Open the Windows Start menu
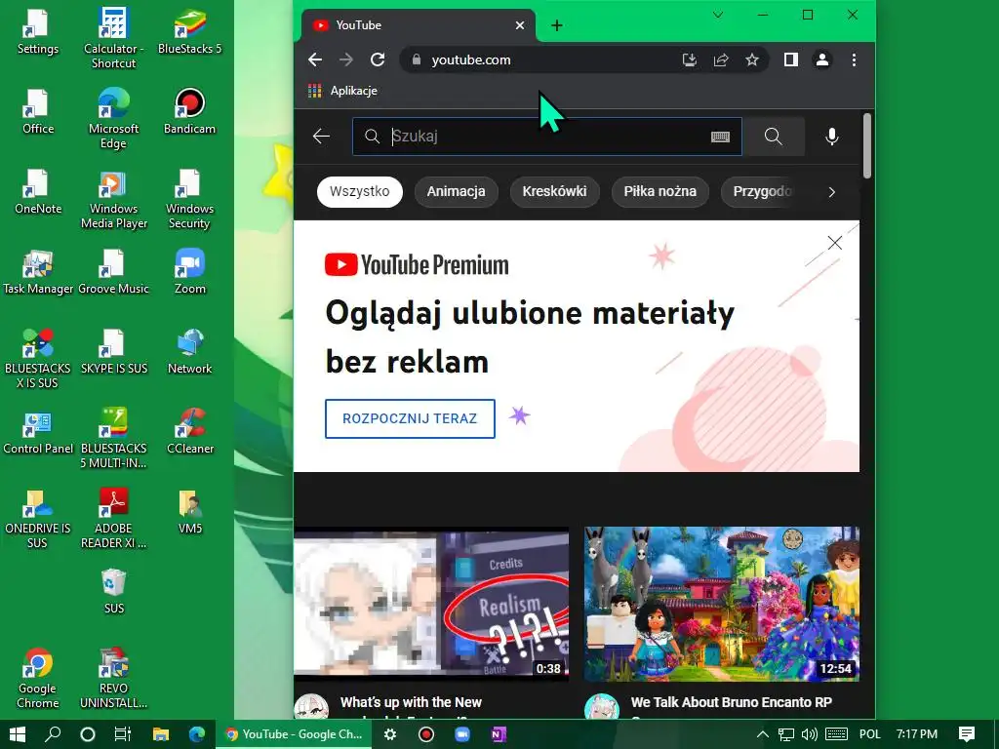This screenshot has width=999, height=749. pyautogui.click(x=18, y=734)
